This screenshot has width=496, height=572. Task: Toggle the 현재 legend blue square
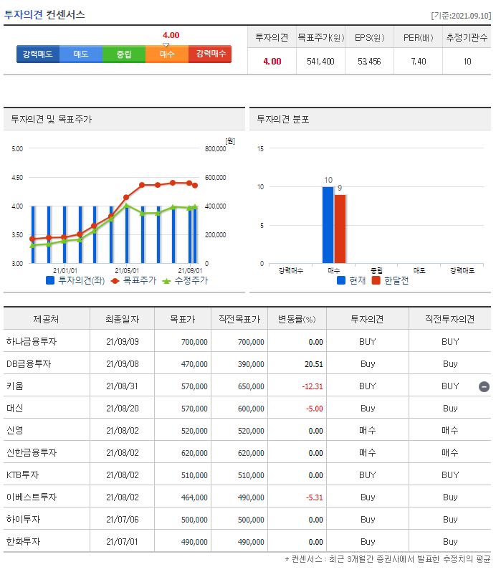[x=341, y=280]
